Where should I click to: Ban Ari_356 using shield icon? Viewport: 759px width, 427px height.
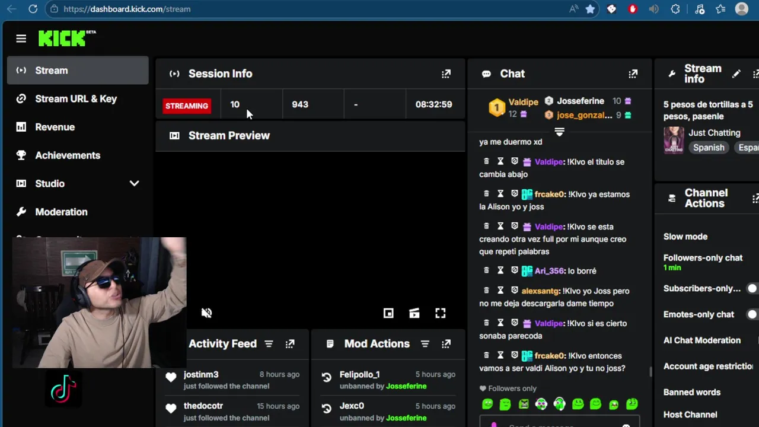515,270
